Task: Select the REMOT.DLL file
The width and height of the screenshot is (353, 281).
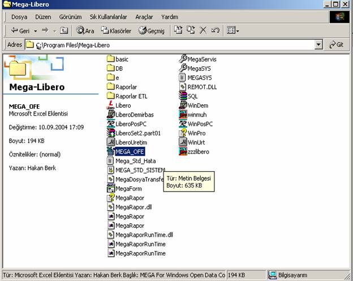Action: click(x=198, y=87)
